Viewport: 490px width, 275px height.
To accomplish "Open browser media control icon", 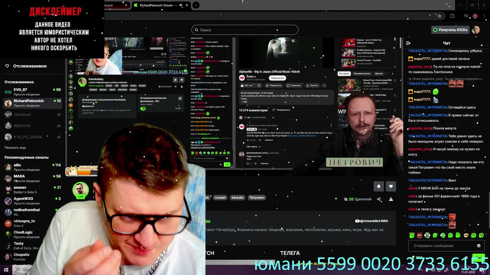I will pyautogui.click(x=466, y=16).
